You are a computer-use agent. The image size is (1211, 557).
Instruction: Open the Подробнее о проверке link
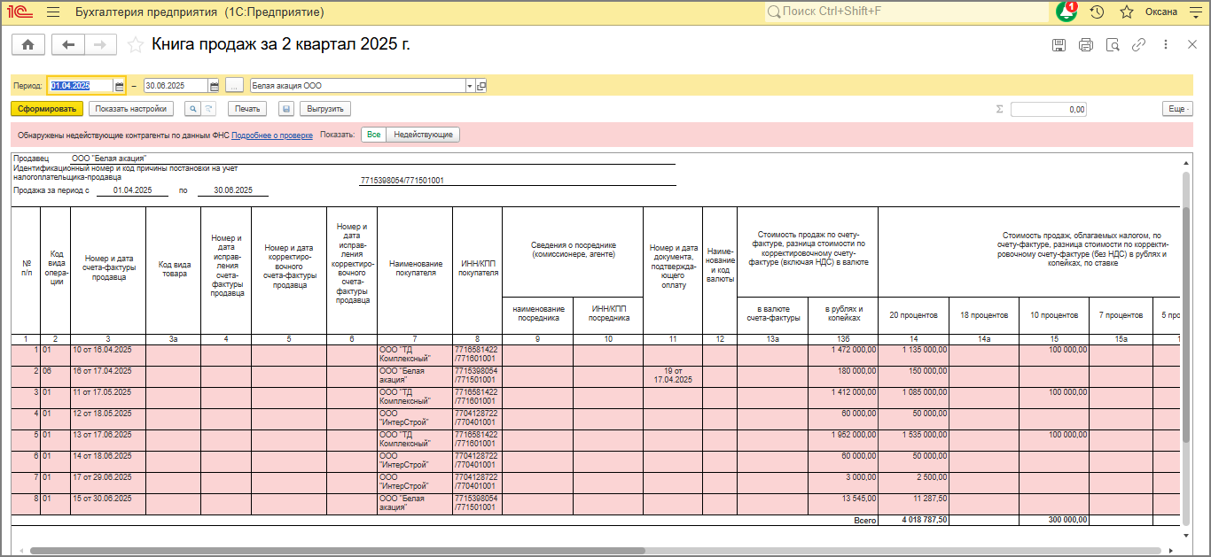[x=271, y=135]
